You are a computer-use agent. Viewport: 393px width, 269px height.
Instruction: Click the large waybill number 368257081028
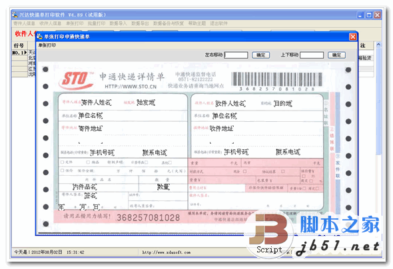tap(149, 218)
